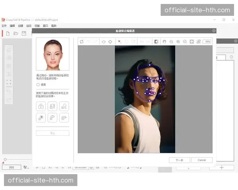Close the right side panel
The height and width of the screenshot is (190, 238).
236,41
